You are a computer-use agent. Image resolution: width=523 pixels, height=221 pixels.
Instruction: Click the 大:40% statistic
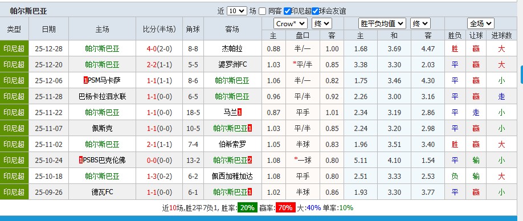(x=309, y=208)
